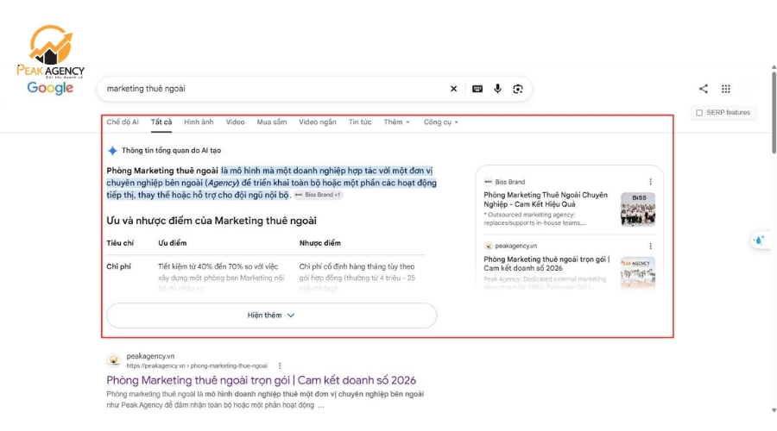
Task: Open options menu for peakagency.vn source card
Action: 651,246
